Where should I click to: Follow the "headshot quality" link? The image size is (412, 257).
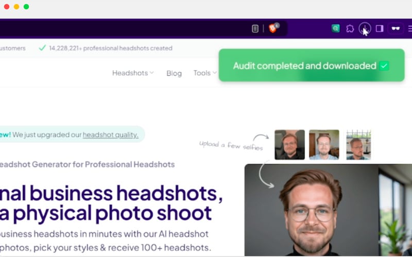[110, 135]
